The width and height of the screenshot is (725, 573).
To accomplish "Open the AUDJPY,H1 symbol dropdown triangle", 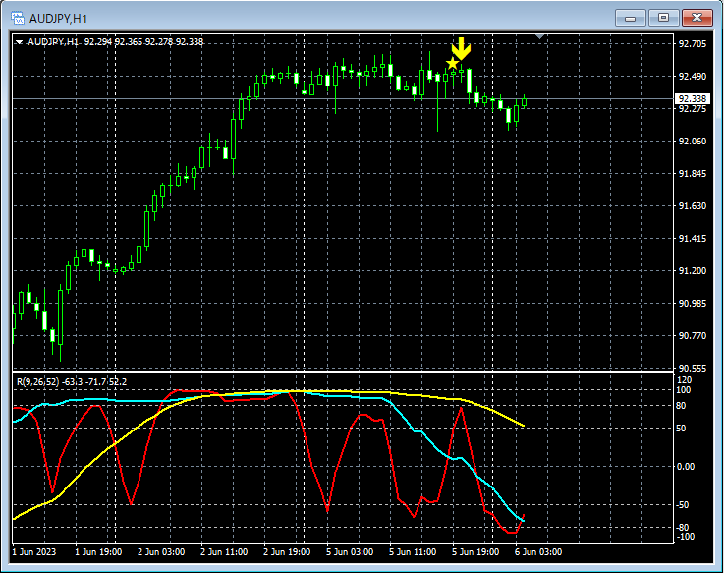I will [x=19, y=42].
